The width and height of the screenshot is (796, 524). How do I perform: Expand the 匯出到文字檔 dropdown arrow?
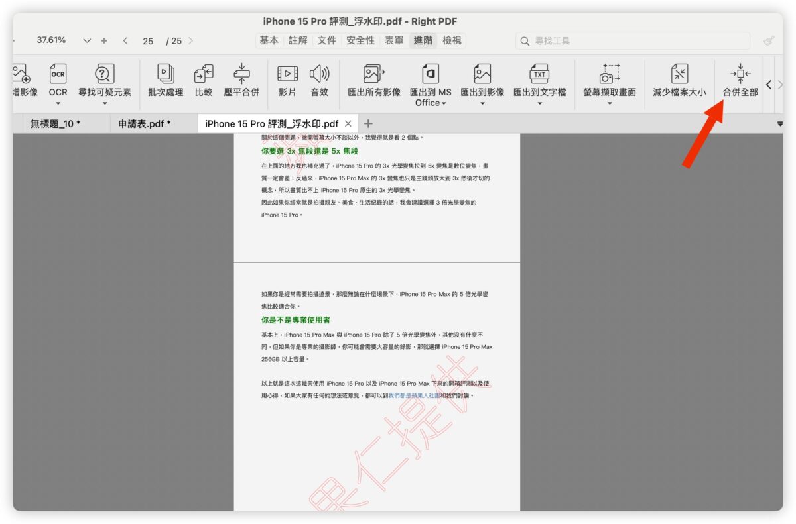(539, 103)
